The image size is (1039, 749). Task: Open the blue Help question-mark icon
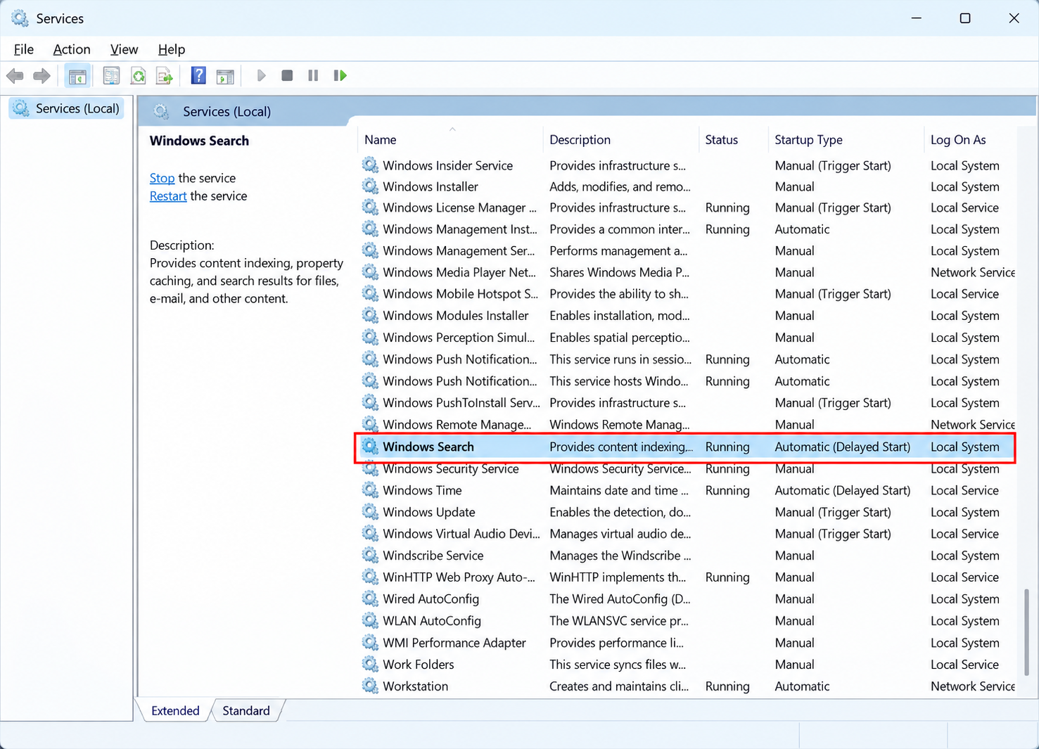[x=198, y=75]
